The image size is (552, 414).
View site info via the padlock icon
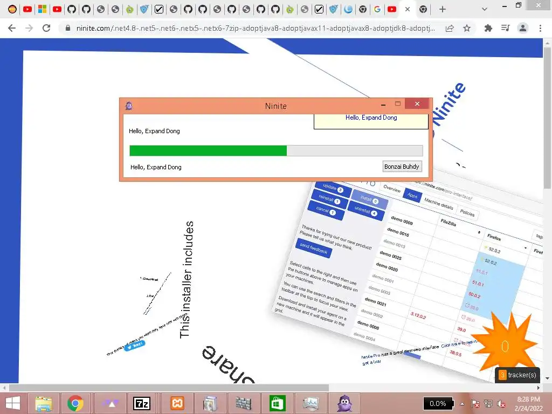[x=68, y=28]
